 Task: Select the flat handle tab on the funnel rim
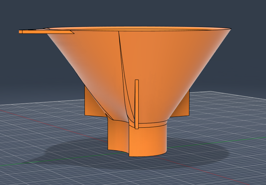tap(46, 32)
